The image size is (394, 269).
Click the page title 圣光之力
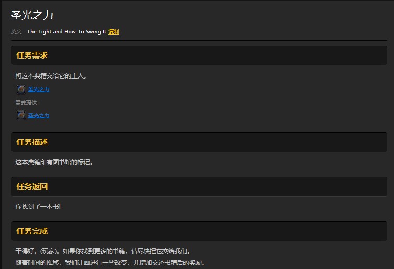click(32, 15)
